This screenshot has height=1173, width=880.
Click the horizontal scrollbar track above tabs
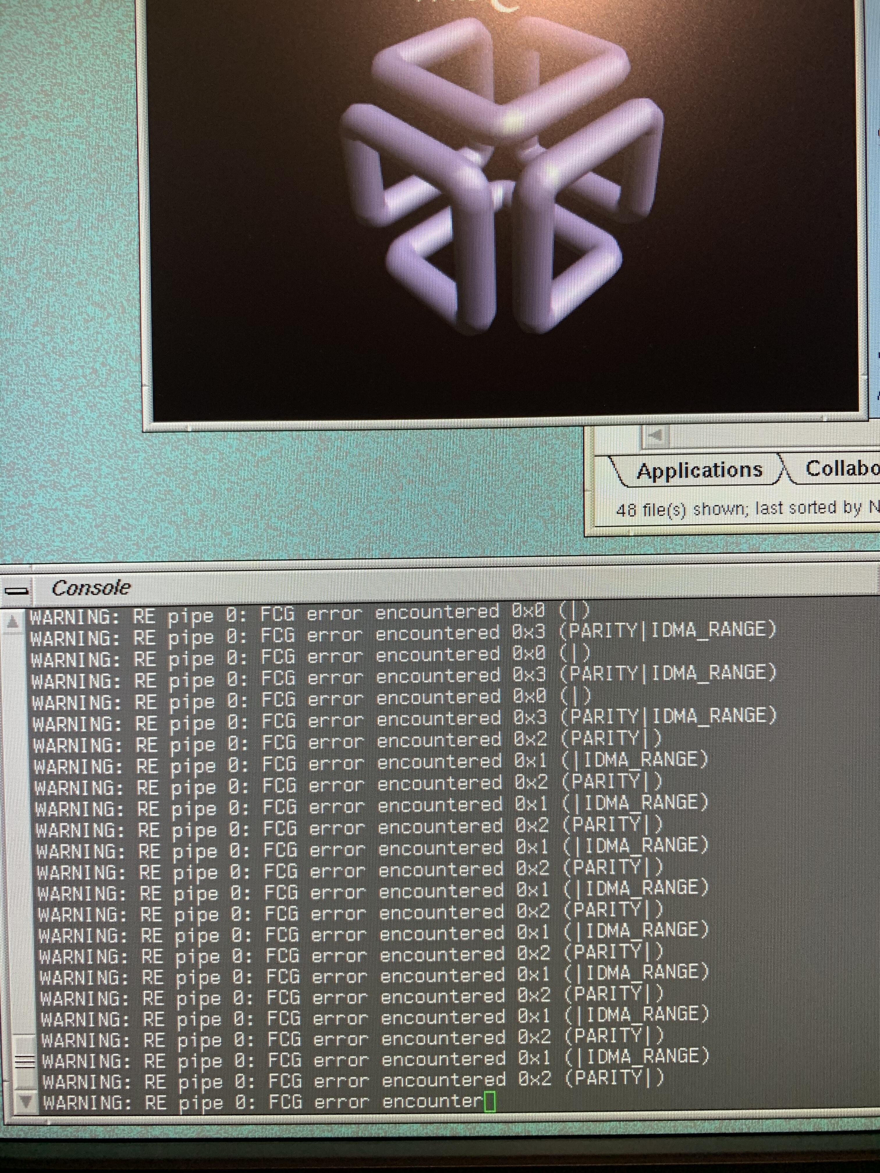769,436
